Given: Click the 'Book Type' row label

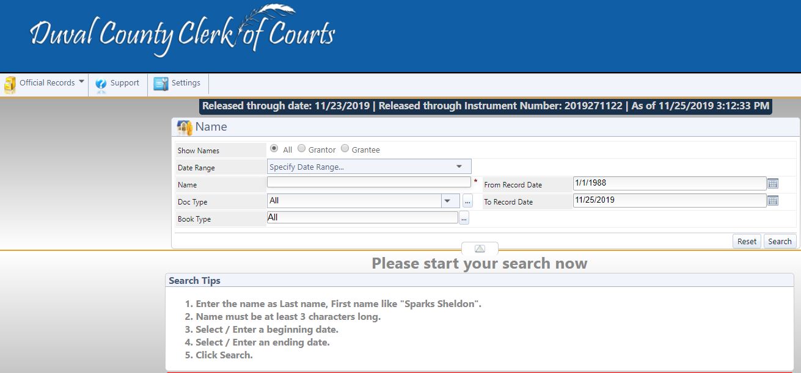Looking at the screenshot, I should [194, 219].
